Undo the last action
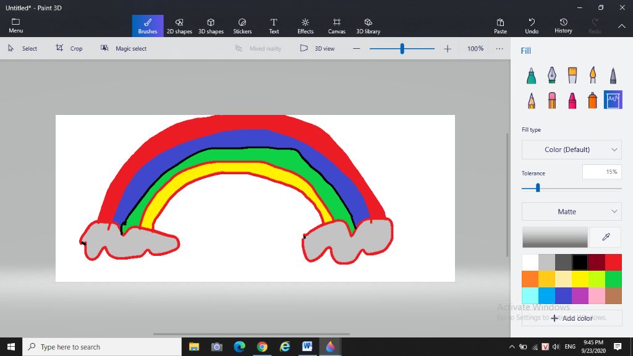Image resolution: width=633 pixels, height=356 pixels. [x=532, y=26]
